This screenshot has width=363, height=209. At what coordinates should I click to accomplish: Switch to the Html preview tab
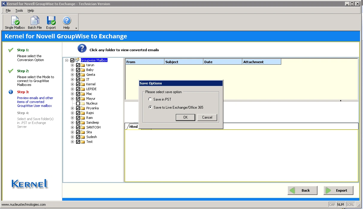(133, 127)
